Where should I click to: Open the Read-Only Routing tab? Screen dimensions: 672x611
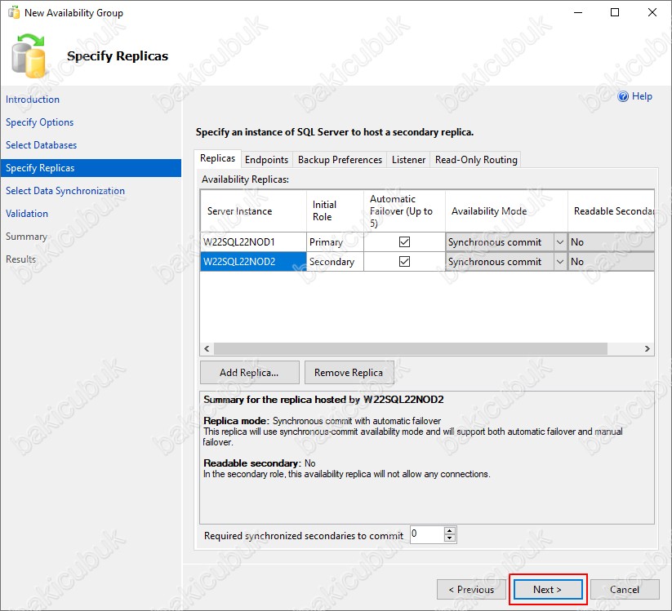(476, 160)
